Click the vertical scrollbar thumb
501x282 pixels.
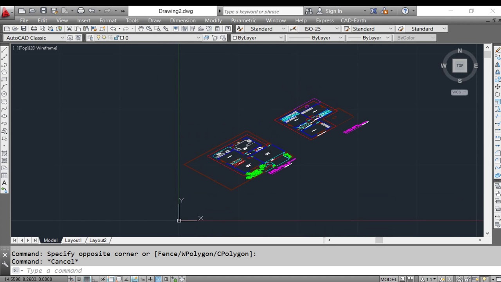[487, 54]
